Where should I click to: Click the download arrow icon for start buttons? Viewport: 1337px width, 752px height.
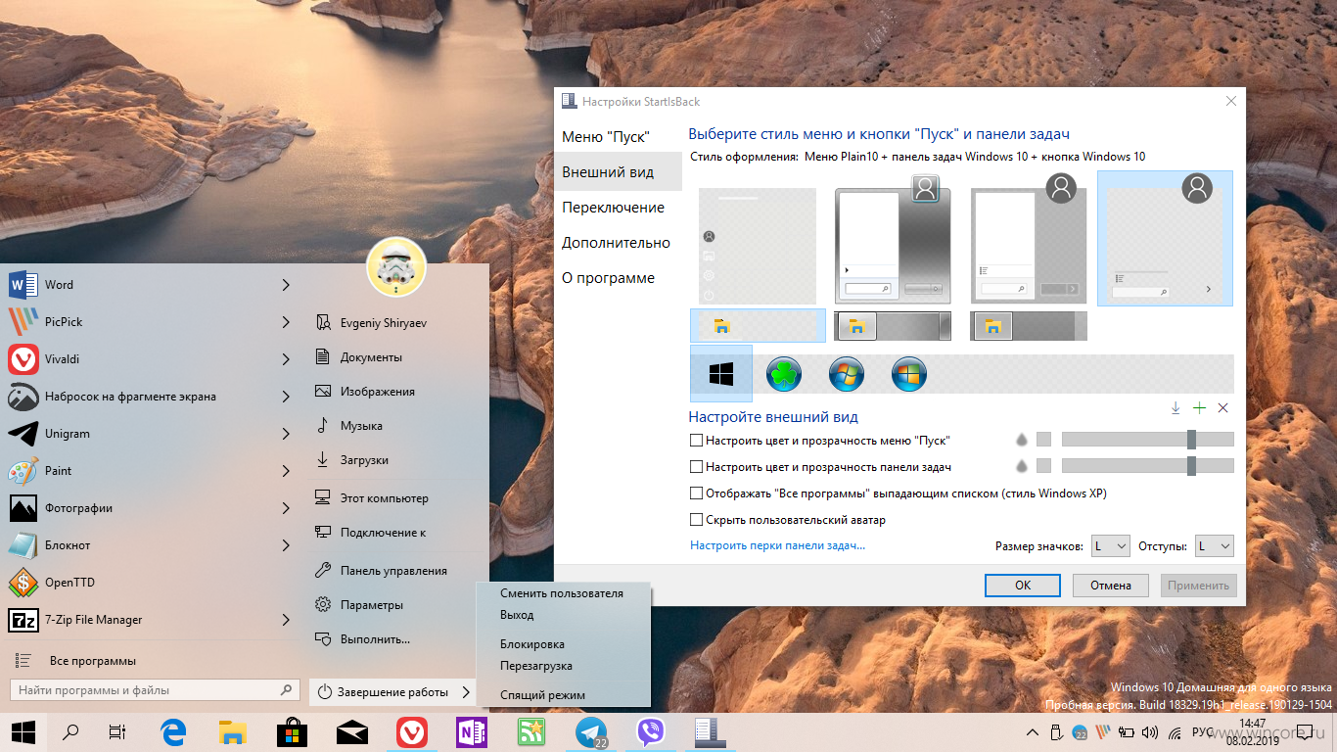click(1176, 408)
